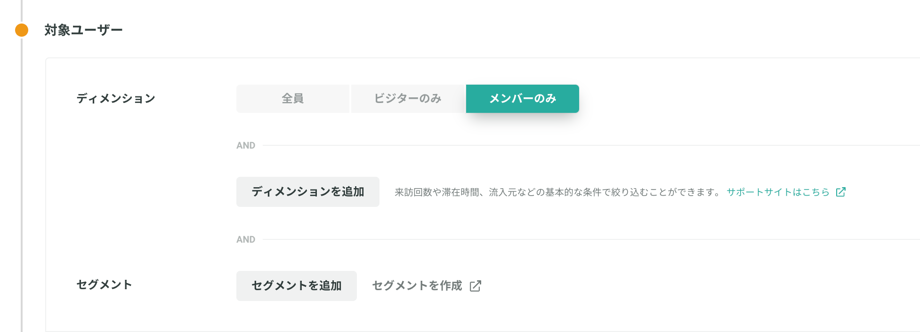Screen dimensions: 920x332
Task: Click the orange step marker beside 対象ユーザー
Action: point(22,30)
